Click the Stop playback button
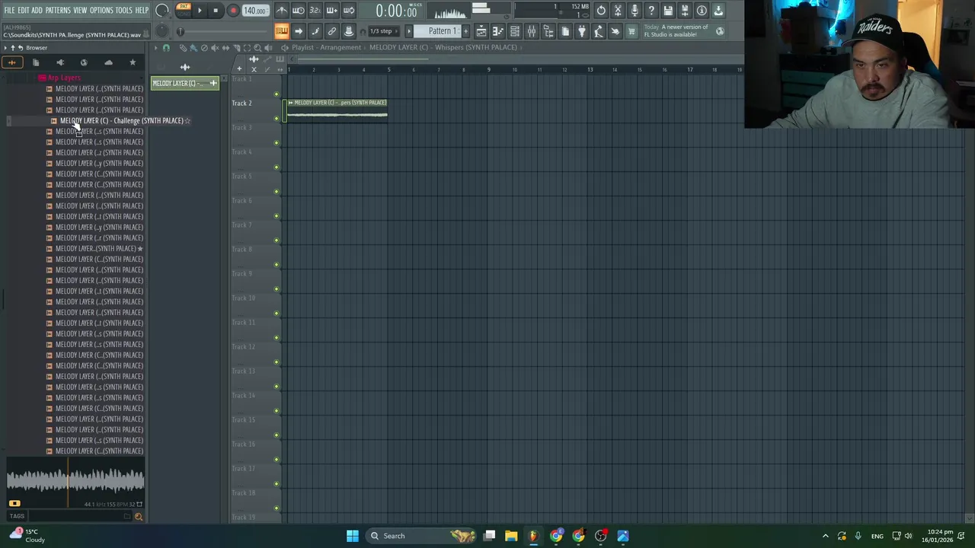Image resolution: width=975 pixels, height=548 pixels. click(x=216, y=11)
